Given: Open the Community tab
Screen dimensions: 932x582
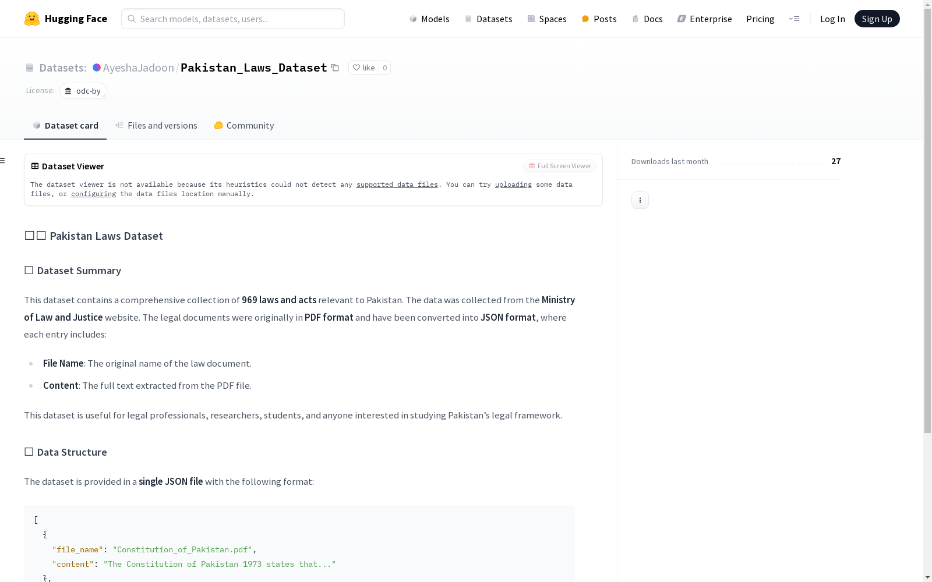Looking at the screenshot, I should (x=243, y=126).
